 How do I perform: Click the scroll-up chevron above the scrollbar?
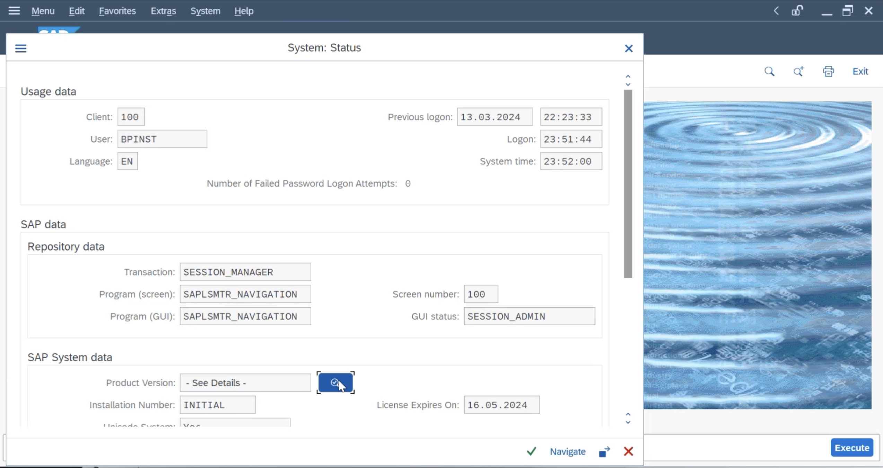pos(628,76)
